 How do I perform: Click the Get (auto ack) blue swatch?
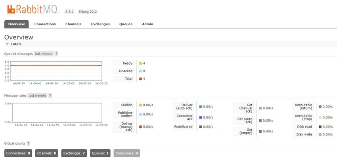pos(260,120)
